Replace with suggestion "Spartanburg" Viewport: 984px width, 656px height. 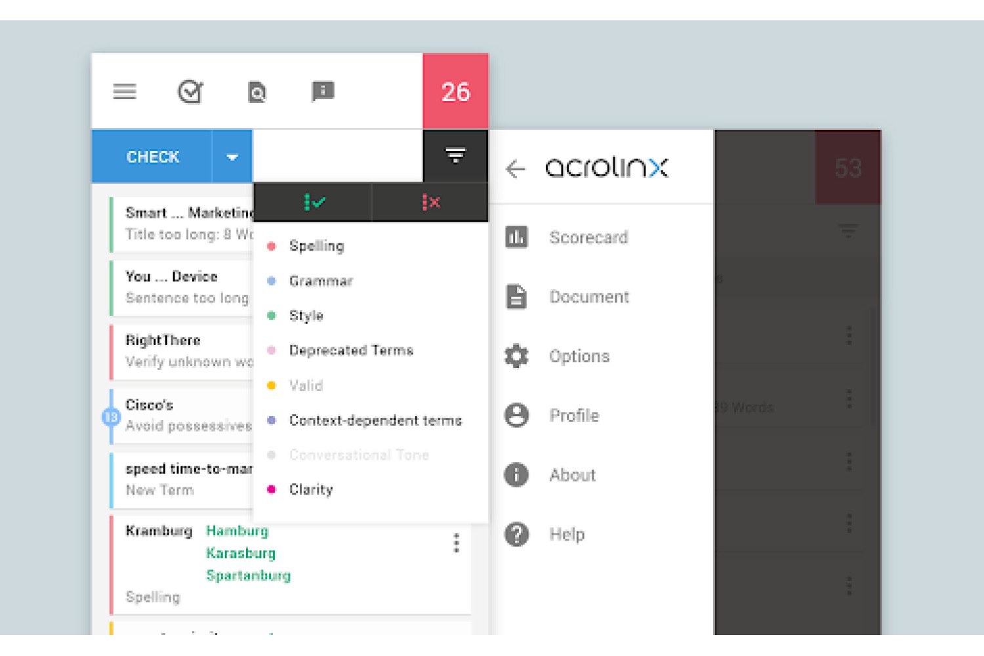click(x=248, y=575)
